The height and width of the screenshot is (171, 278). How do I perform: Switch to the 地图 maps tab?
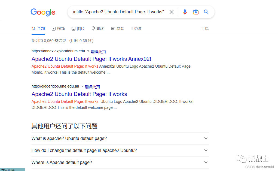[x=98, y=29]
